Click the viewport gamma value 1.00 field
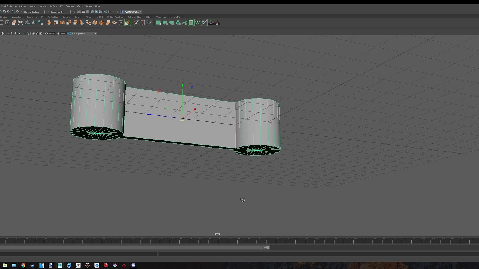 tap(63, 34)
